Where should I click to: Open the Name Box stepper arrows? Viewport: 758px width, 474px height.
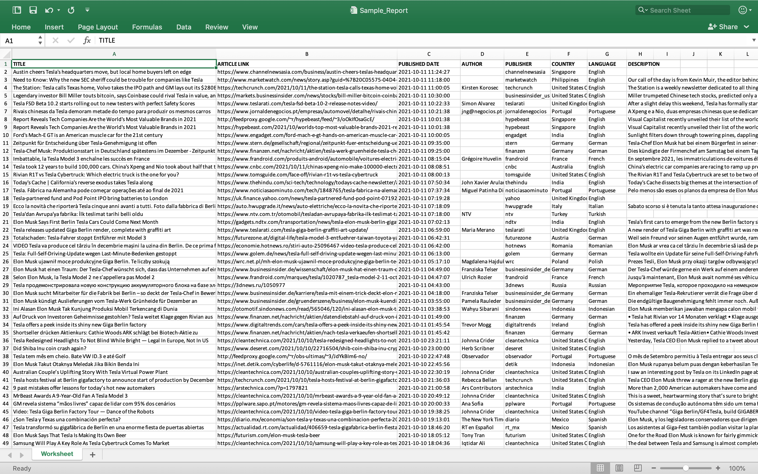tap(40, 40)
